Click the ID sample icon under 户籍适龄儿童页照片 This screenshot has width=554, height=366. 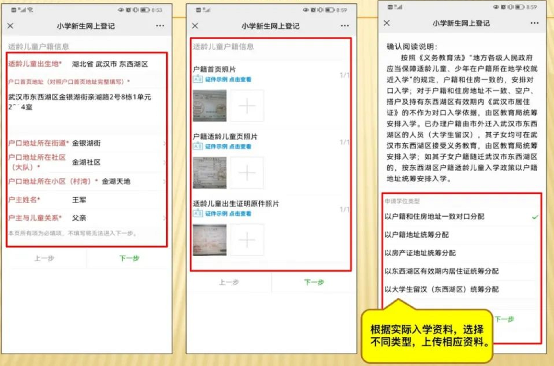197,146
